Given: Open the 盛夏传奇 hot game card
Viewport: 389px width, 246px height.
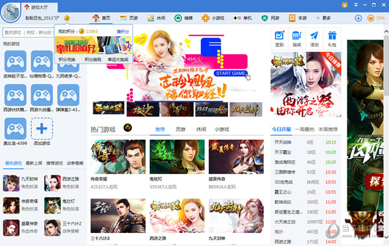Looking at the screenshot, I should [x=236, y=165].
